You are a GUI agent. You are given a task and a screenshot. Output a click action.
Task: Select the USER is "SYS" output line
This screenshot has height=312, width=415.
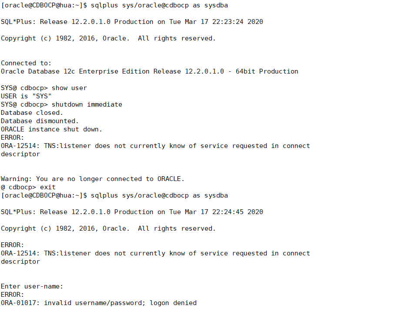[x=26, y=96]
